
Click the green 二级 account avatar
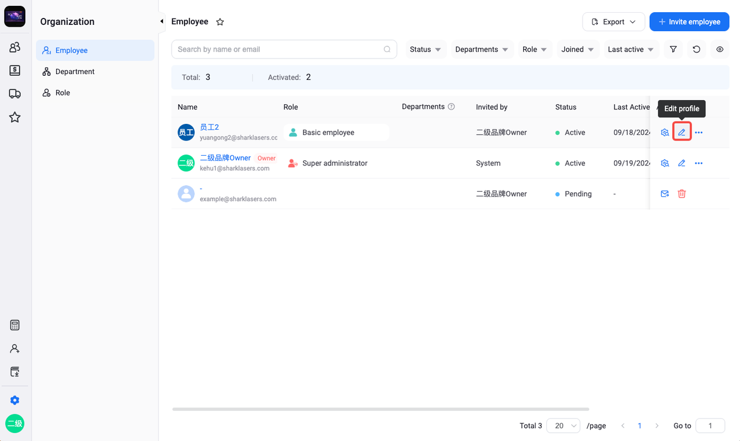[15, 424]
